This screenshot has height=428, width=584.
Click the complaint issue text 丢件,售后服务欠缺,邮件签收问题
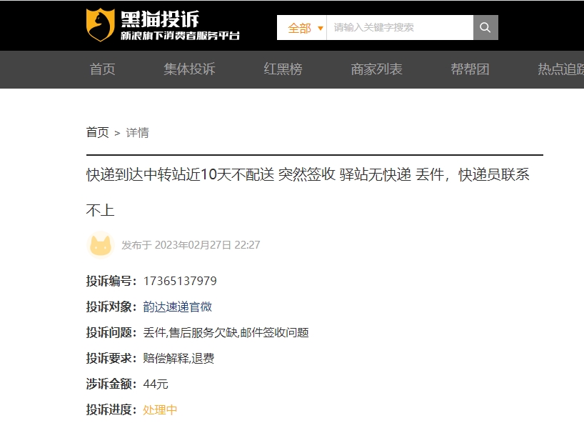click(x=226, y=332)
